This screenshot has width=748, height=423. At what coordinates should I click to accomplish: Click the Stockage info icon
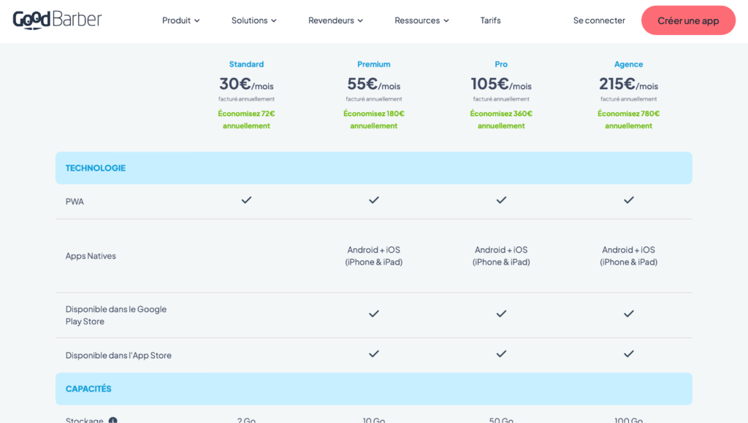click(x=113, y=420)
